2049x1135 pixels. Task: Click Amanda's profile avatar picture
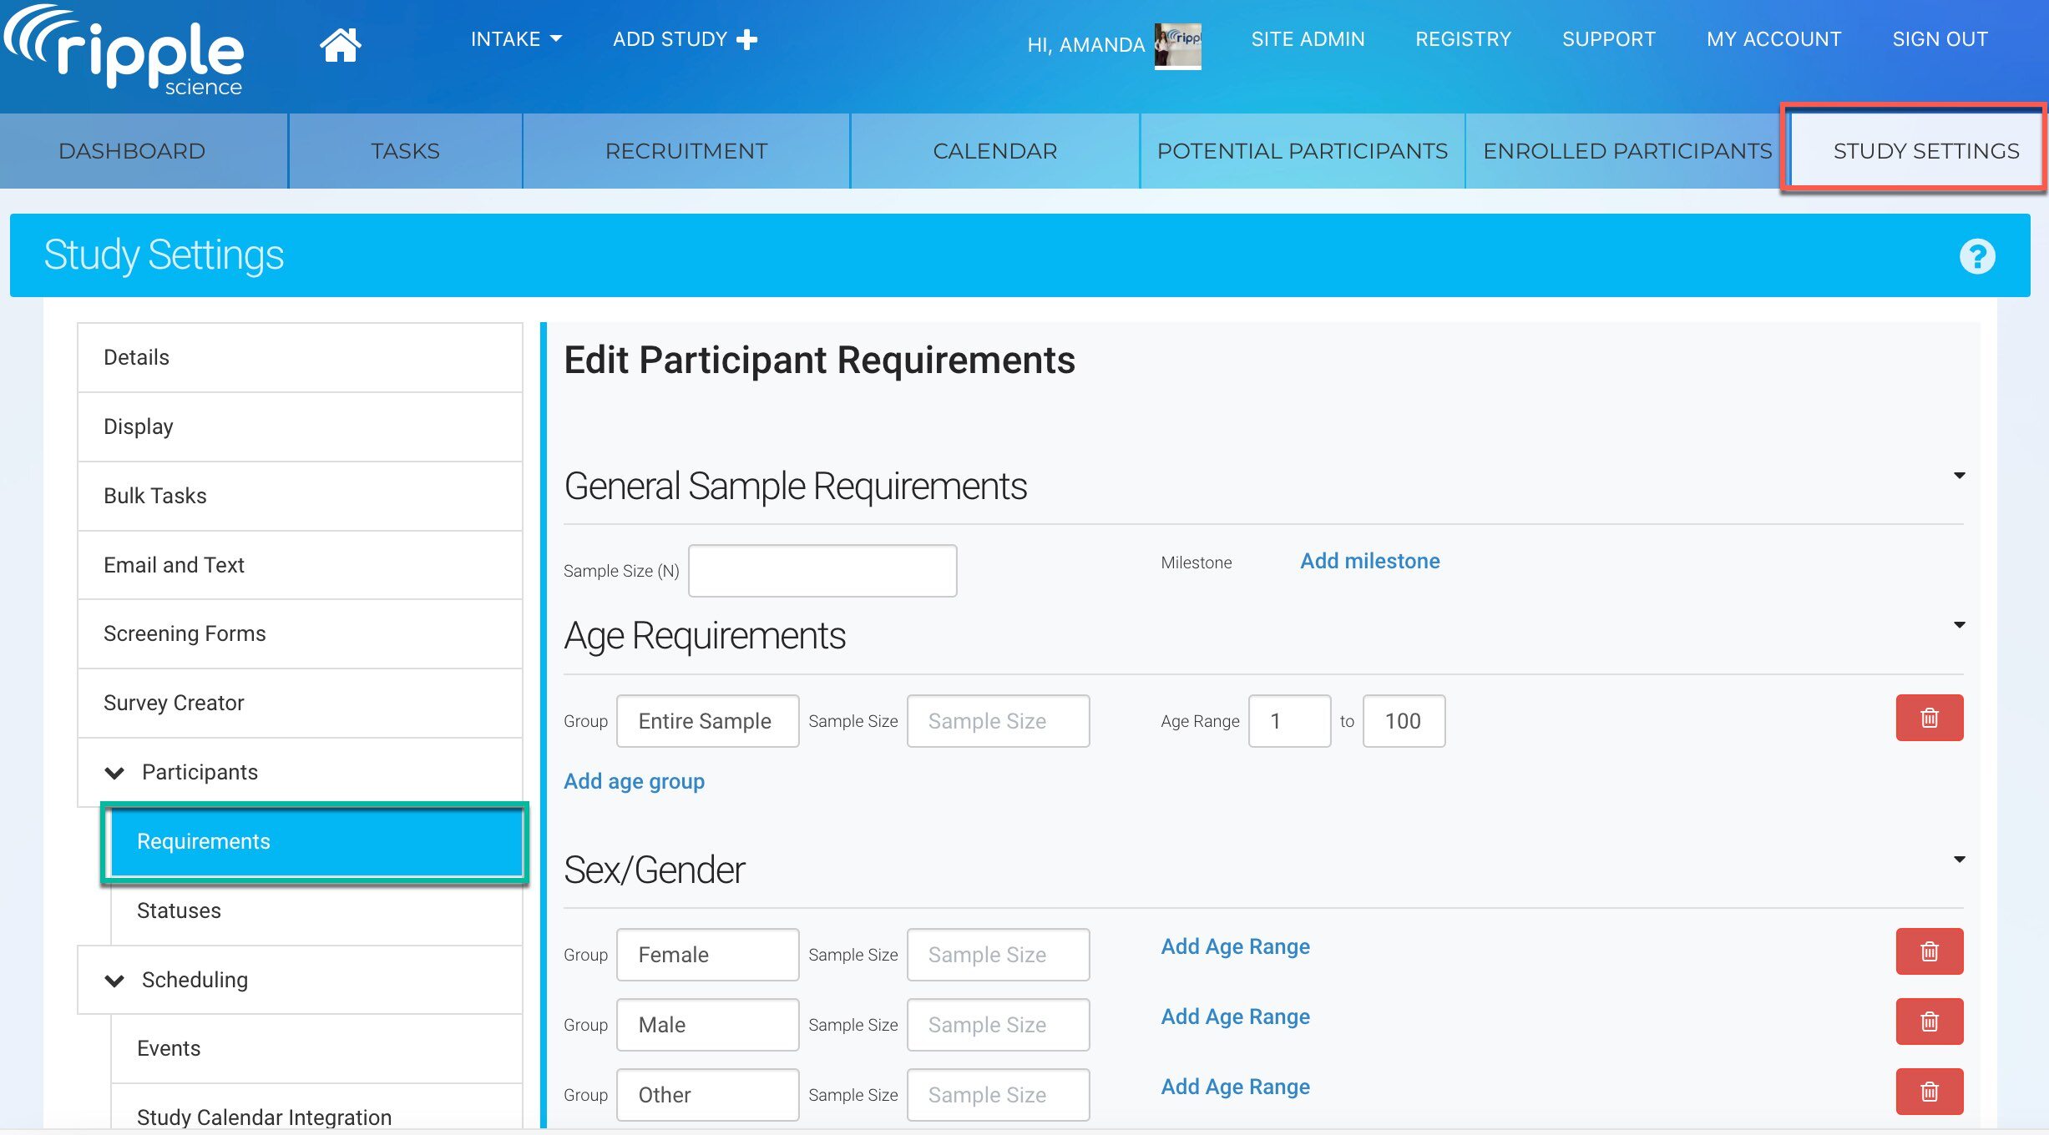1177,45
